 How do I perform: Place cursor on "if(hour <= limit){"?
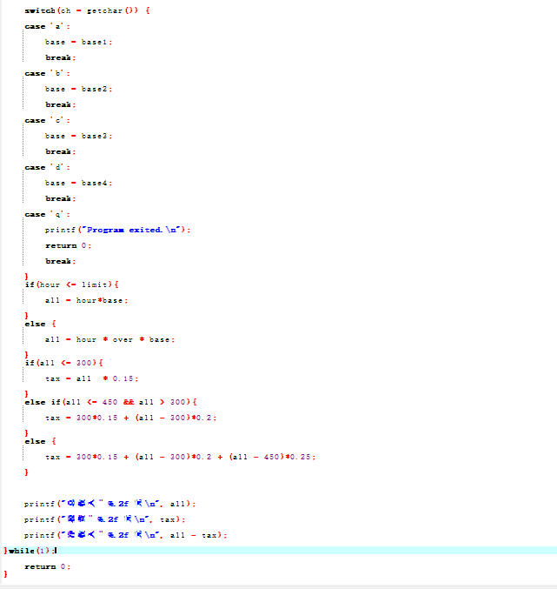pyautogui.click(x=71, y=284)
